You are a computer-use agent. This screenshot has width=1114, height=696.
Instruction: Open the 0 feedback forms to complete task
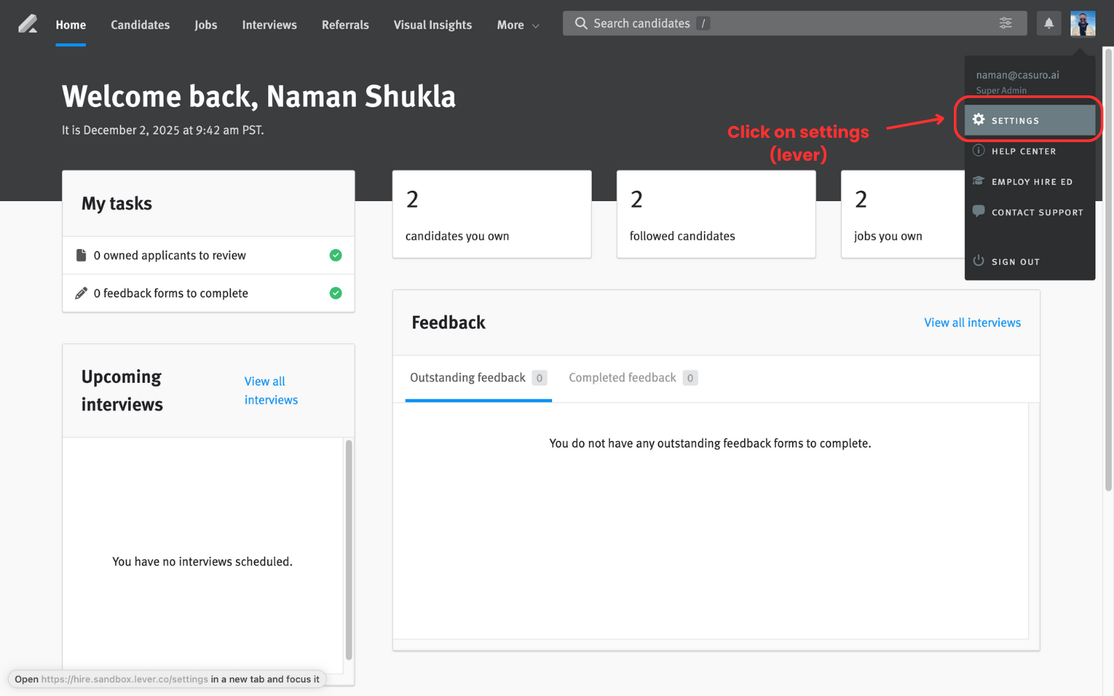tap(209, 293)
